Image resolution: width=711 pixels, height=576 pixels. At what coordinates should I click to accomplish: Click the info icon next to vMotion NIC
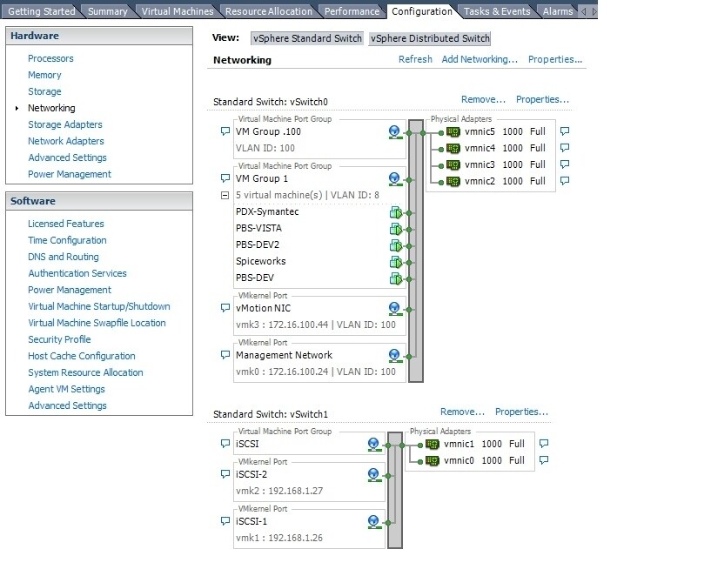point(394,307)
